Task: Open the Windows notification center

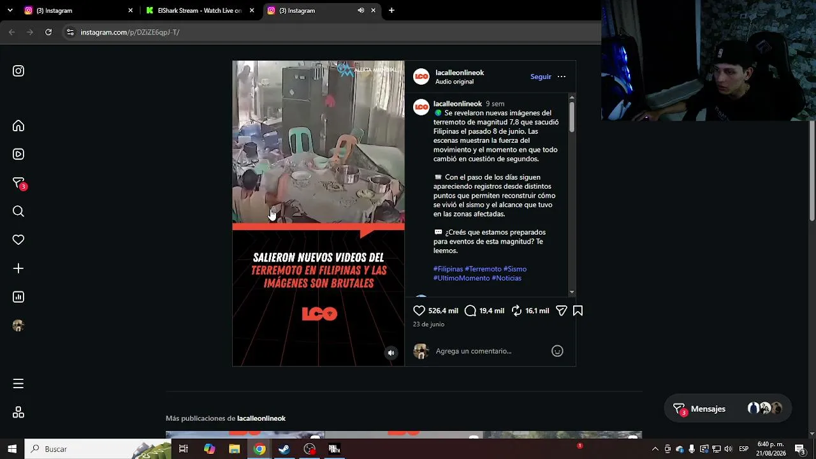Action: (x=799, y=449)
